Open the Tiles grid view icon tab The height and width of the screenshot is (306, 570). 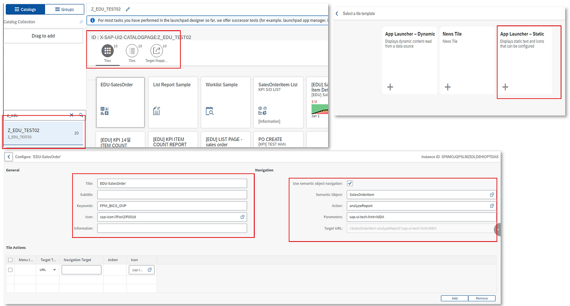click(107, 51)
